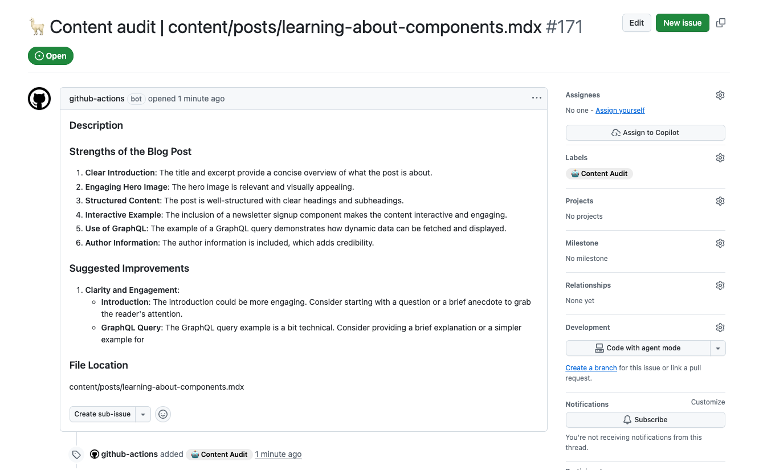763x470 pixels.
Task: Click the New issue button
Action: (x=682, y=23)
